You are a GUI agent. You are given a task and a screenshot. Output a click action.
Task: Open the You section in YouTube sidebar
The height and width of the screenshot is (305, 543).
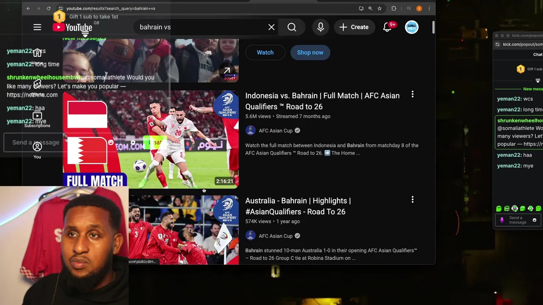click(x=37, y=150)
